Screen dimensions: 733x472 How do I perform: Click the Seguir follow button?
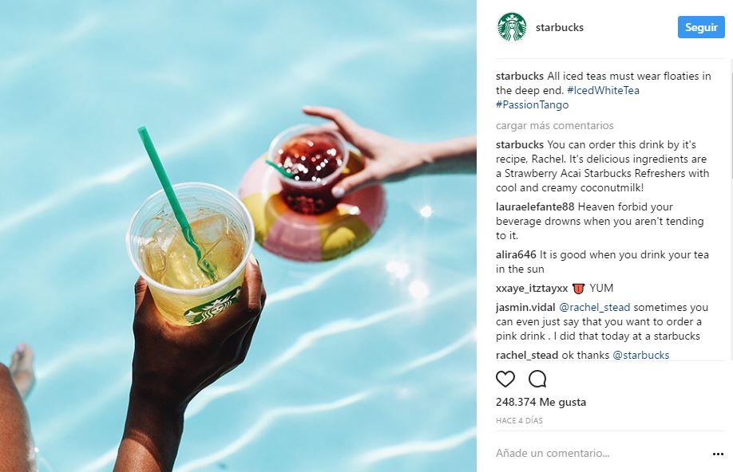(701, 27)
